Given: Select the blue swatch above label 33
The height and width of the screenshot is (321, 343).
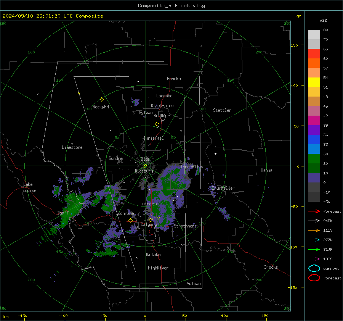Looking at the screenshot, I should [x=314, y=139].
